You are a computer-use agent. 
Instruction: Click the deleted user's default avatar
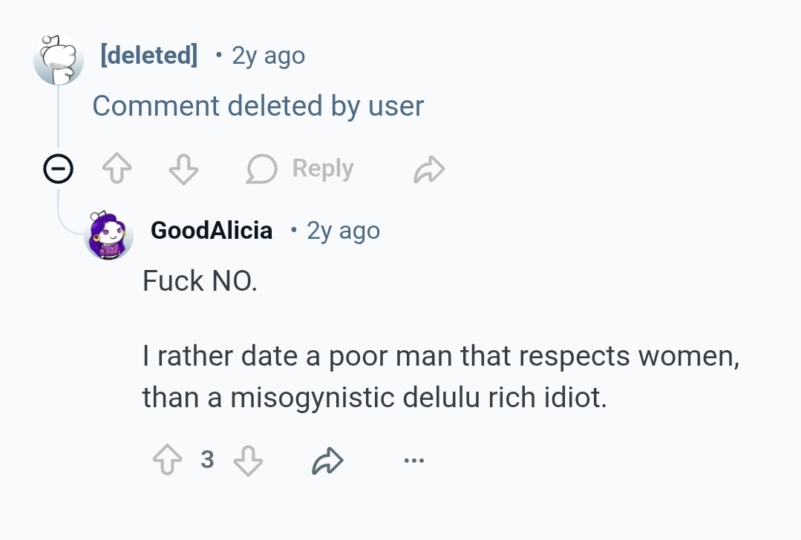tap(59, 59)
